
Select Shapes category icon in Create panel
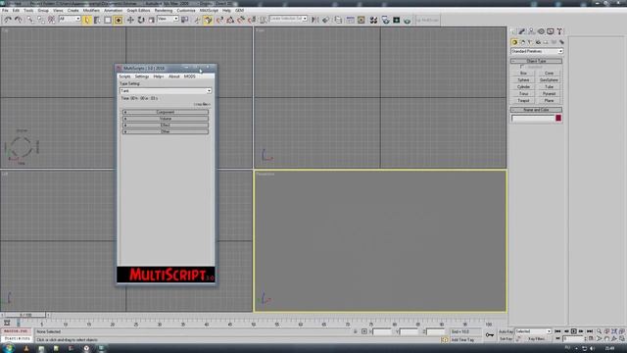click(x=522, y=42)
